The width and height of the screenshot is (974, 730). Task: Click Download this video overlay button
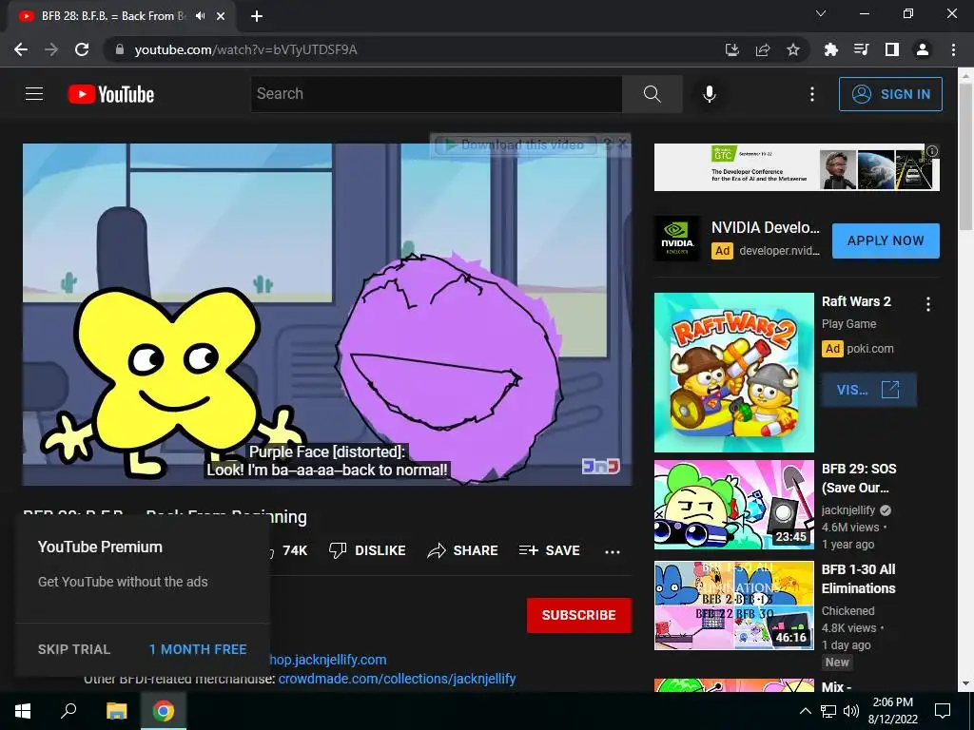coord(516,145)
